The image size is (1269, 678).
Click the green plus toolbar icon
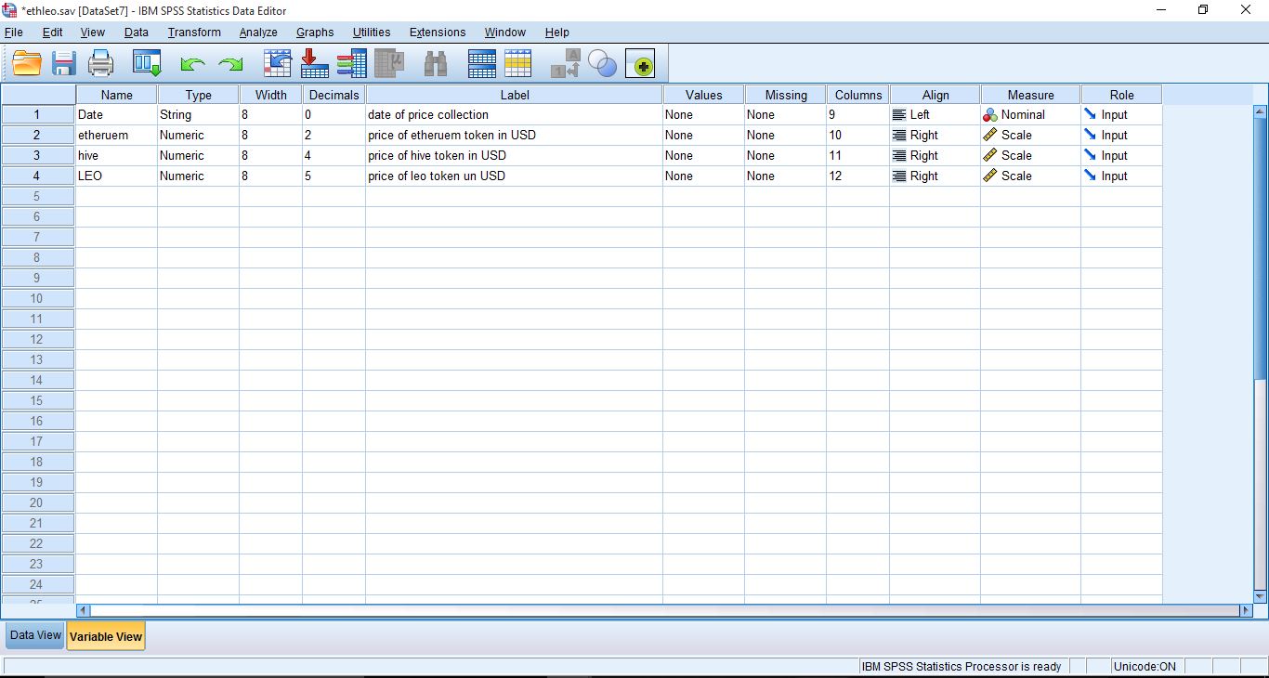tap(640, 64)
